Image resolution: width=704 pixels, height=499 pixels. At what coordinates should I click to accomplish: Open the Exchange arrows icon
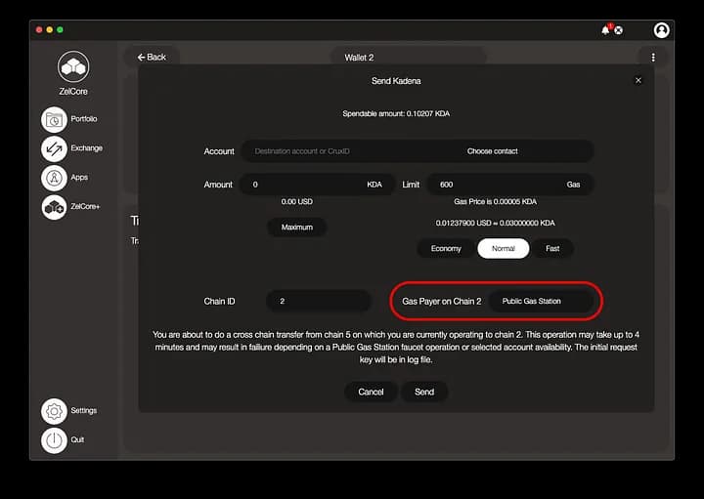click(x=54, y=148)
